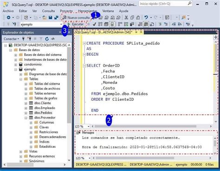This screenshot has width=220, height=171.
Task: Pin the SQLQuery7.sql tab
Action: click(136, 32)
